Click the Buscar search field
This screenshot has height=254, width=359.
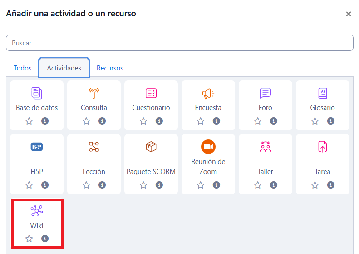[179, 43]
